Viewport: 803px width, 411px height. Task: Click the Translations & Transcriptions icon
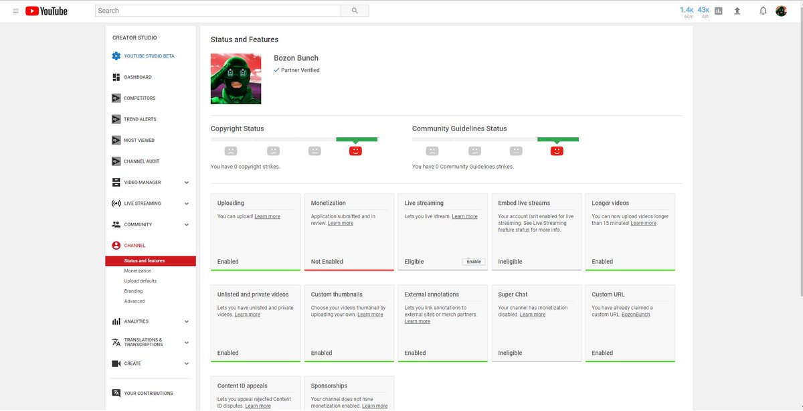(x=116, y=342)
